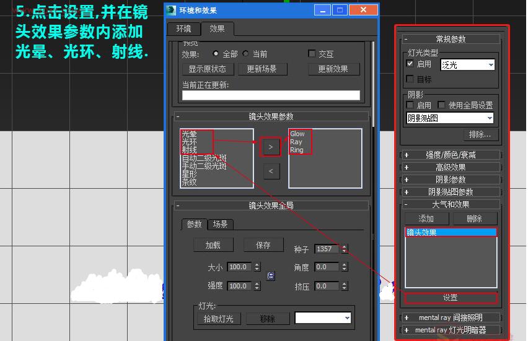Open the 场景 sub-tab
The height and width of the screenshot is (341, 528).
(x=220, y=224)
